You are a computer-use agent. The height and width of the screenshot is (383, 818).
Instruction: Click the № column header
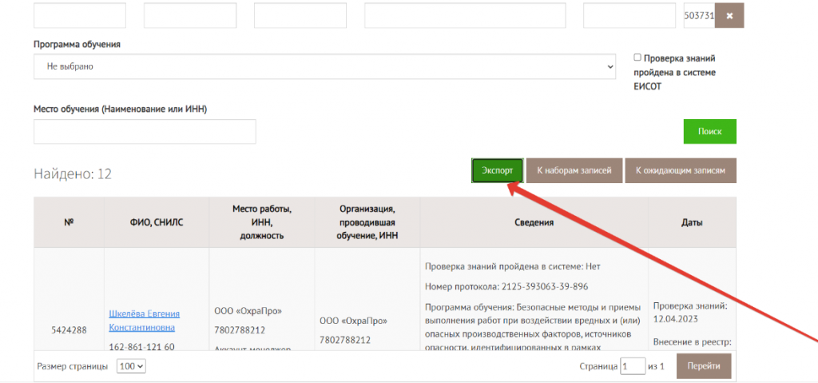coord(69,222)
